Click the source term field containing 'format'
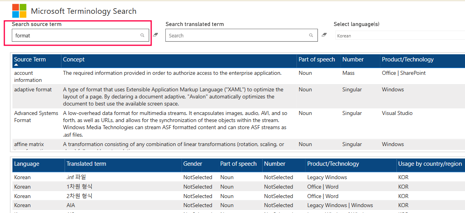Image resolution: width=465 pixels, height=213 pixels. [x=80, y=35]
